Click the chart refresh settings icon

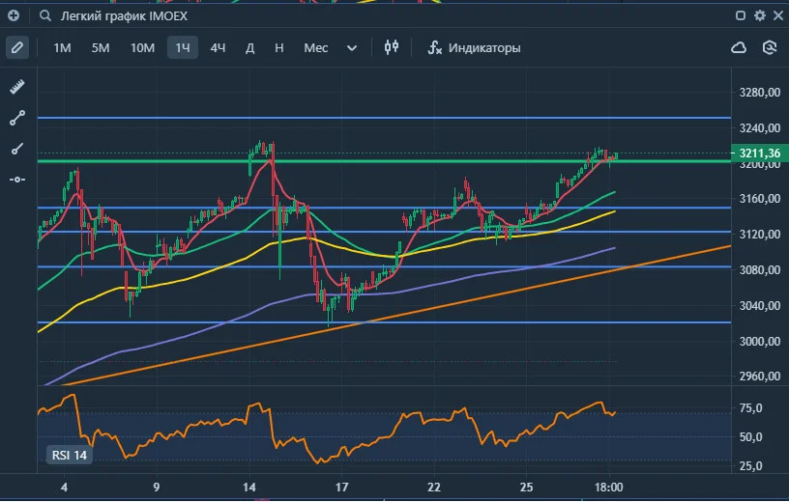(x=770, y=47)
